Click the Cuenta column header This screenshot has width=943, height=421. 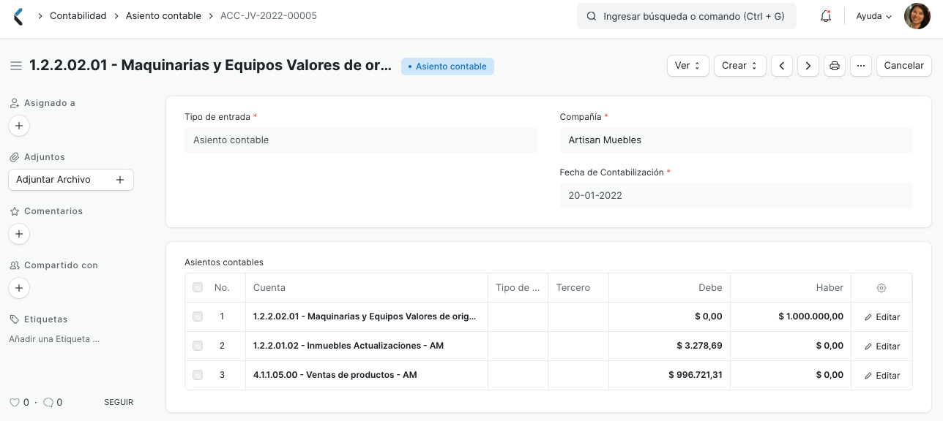click(x=366, y=288)
